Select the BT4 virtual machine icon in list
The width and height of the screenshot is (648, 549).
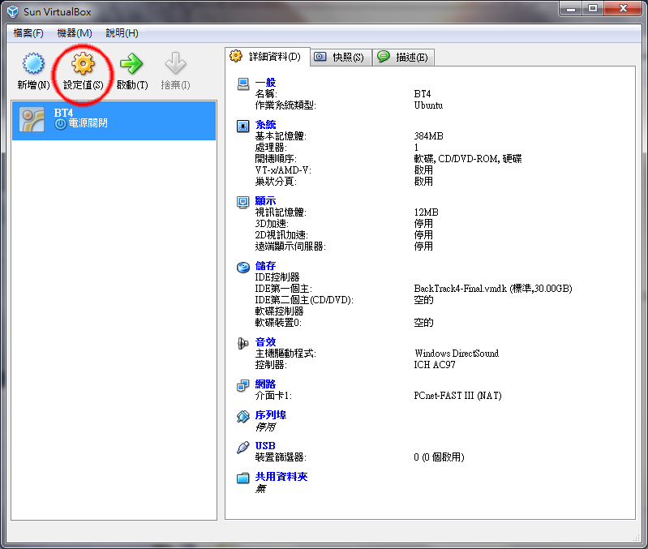32,120
